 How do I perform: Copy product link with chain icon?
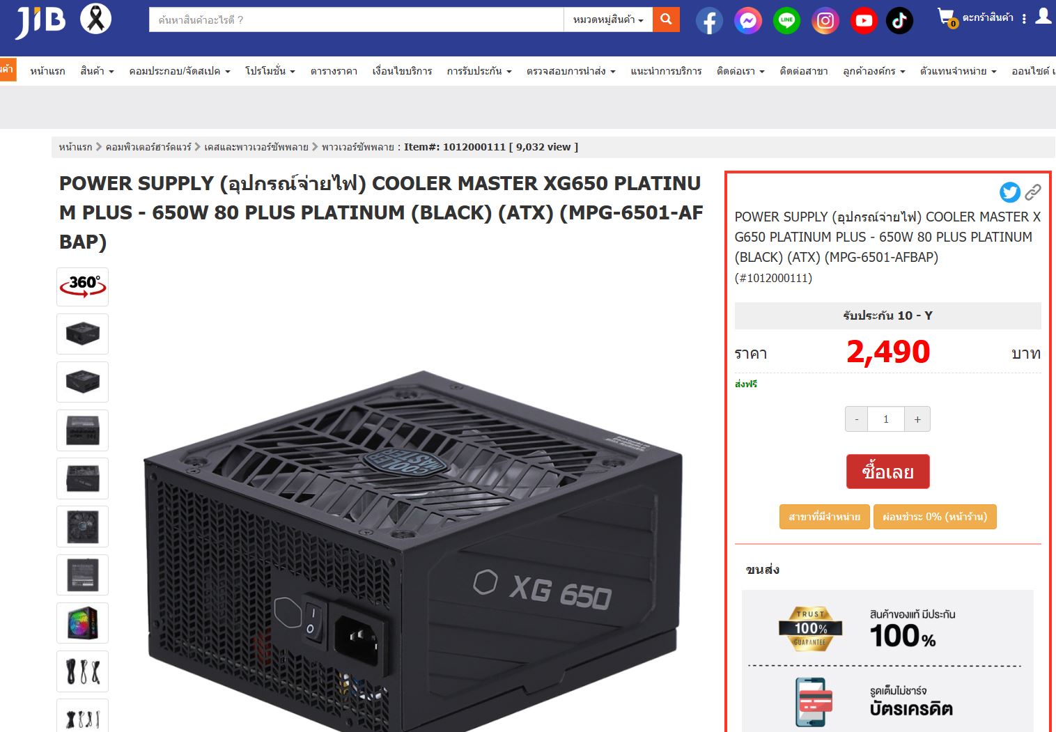[x=1033, y=192]
